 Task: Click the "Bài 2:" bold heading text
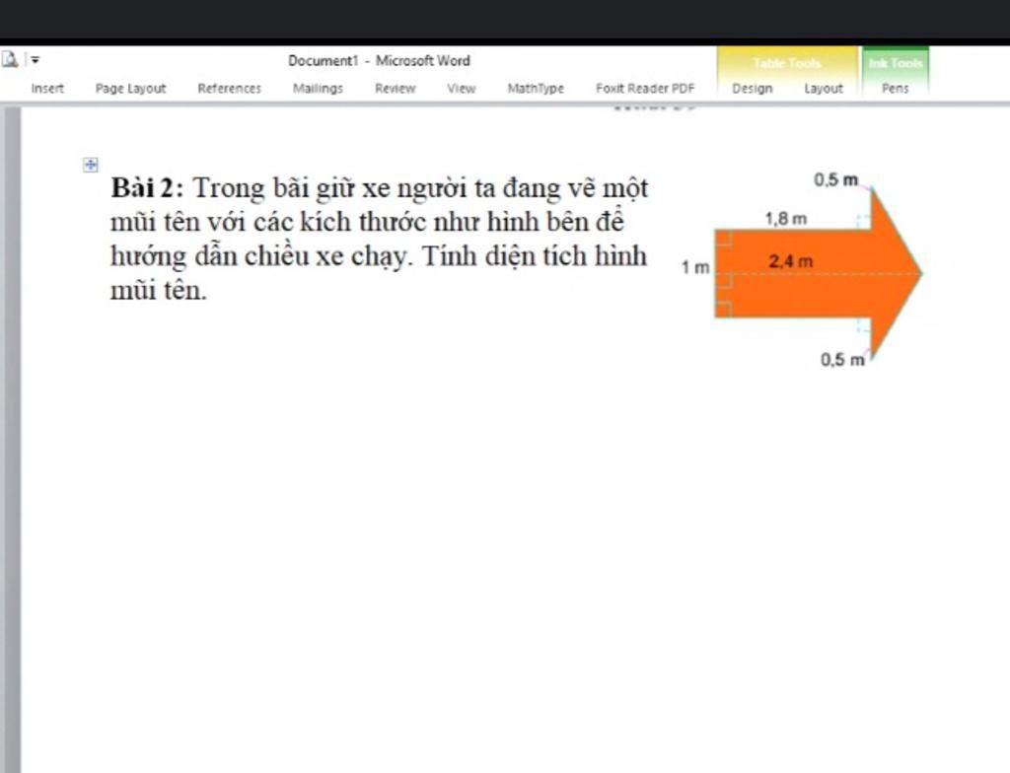(x=148, y=188)
